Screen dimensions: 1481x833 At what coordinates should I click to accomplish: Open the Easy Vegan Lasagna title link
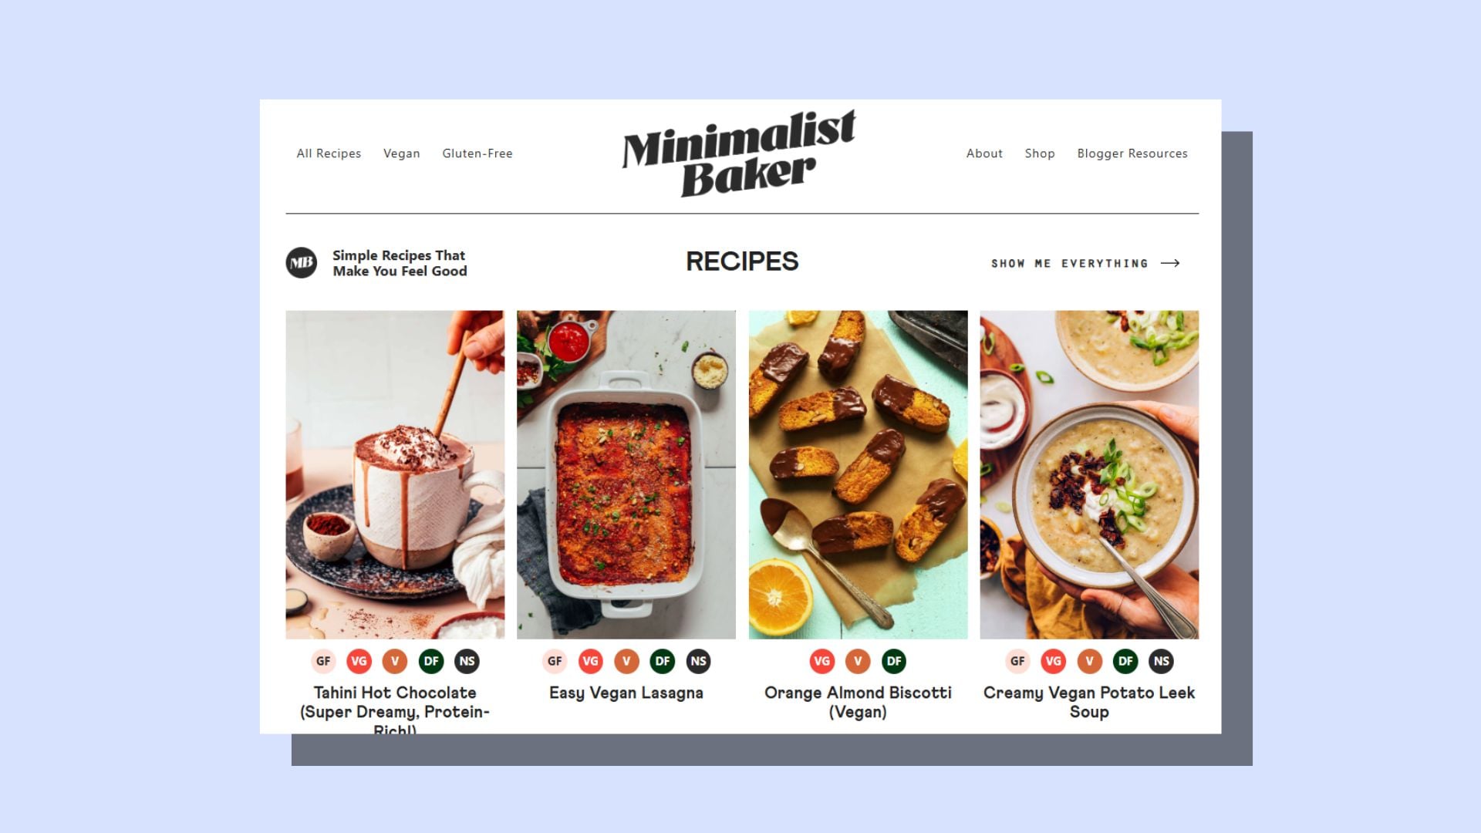[626, 693]
